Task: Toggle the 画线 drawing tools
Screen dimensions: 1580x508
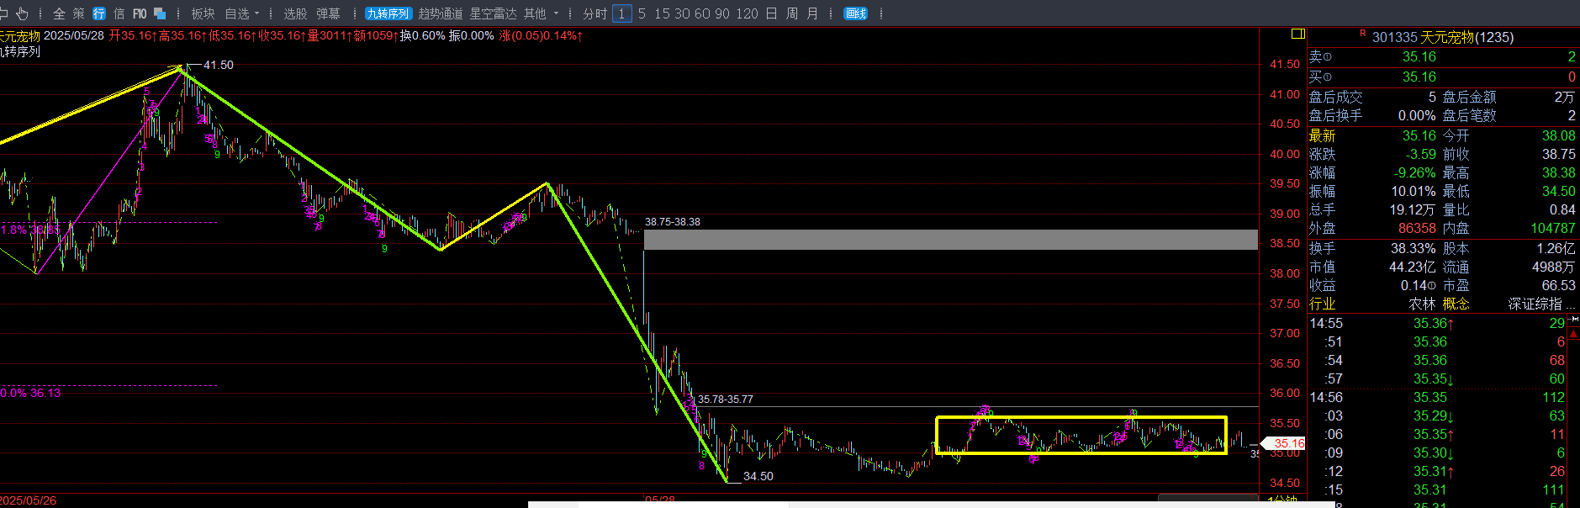Action: tap(855, 13)
